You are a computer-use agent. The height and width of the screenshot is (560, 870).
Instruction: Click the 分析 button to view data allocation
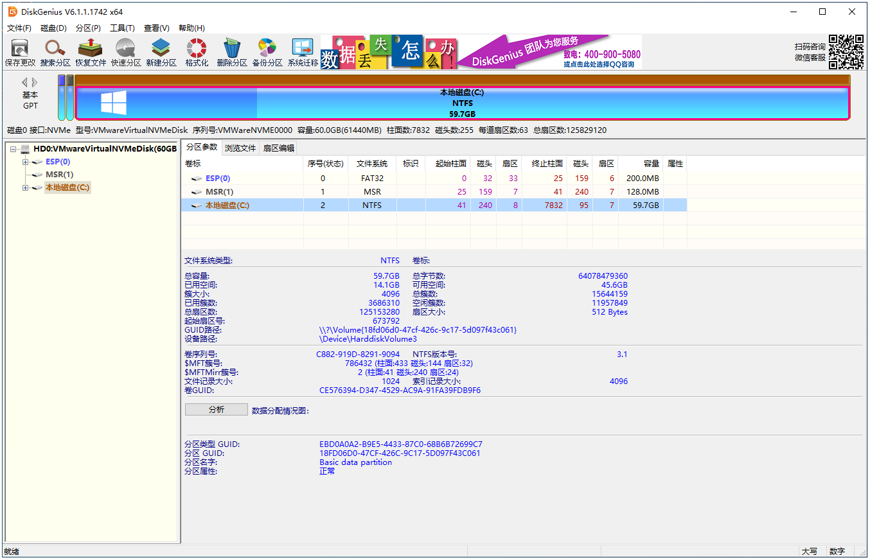(x=216, y=409)
